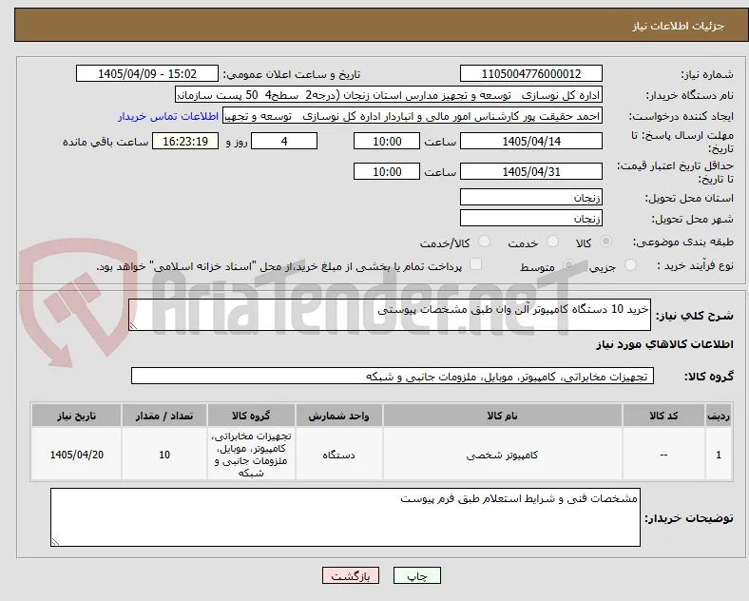Select the متوسط purchase type radio
The height and width of the screenshot is (601, 749).
[568, 265]
